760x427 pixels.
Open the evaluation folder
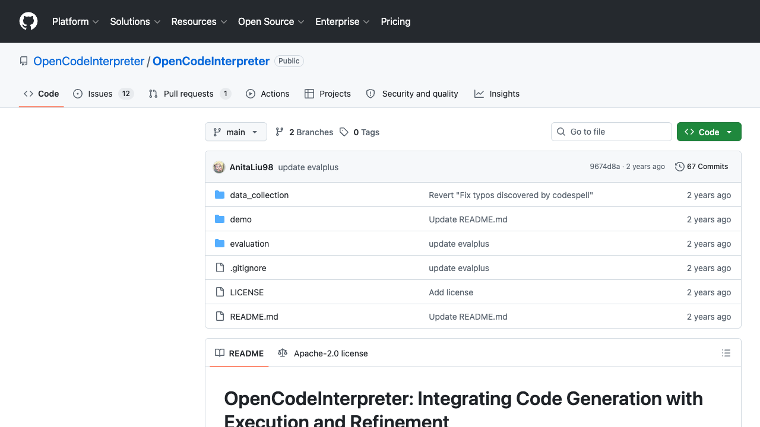(249, 244)
